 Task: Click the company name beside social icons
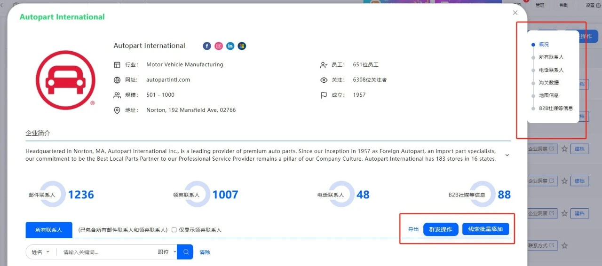pyautogui.click(x=150, y=46)
